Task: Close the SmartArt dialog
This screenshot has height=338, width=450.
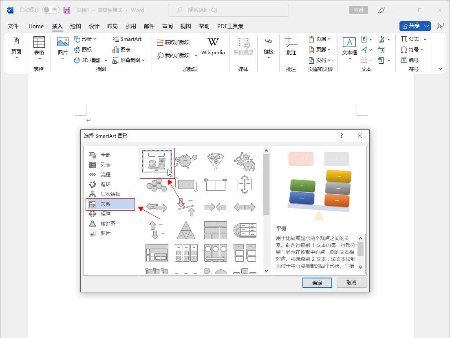Action: [360, 136]
